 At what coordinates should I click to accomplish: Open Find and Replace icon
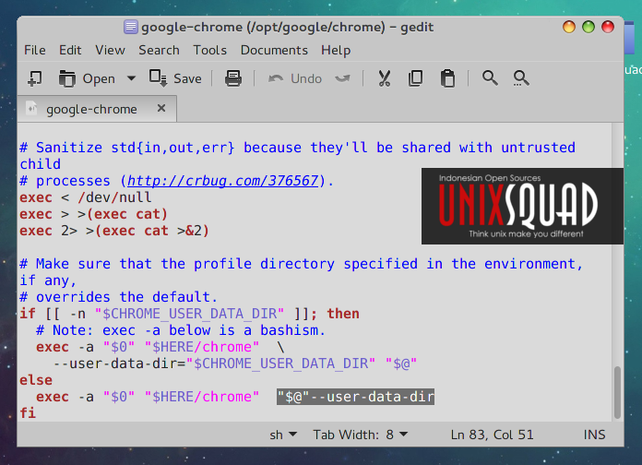[x=521, y=77]
